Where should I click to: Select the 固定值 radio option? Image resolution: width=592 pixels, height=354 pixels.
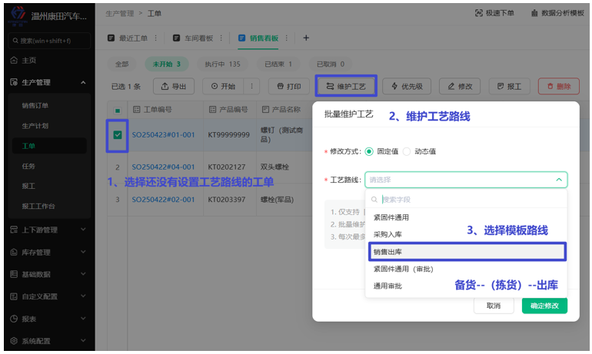coord(370,151)
